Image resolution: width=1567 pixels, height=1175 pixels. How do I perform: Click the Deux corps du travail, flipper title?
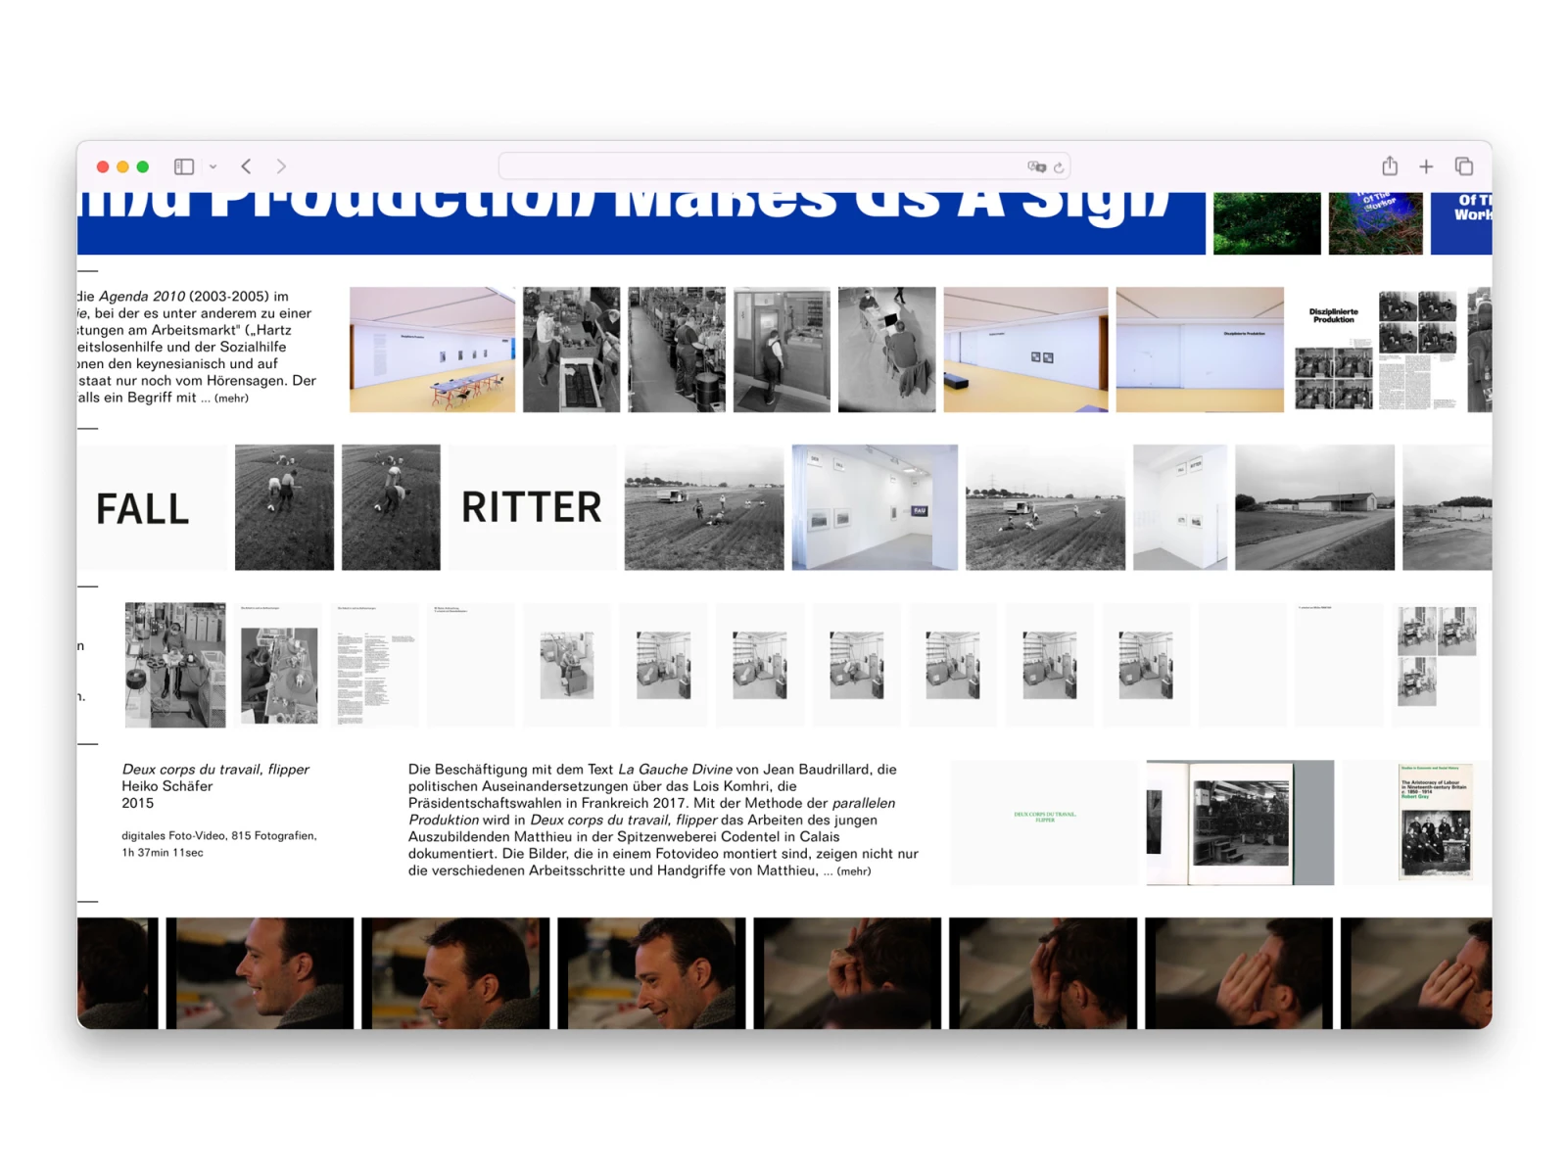click(215, 770)
